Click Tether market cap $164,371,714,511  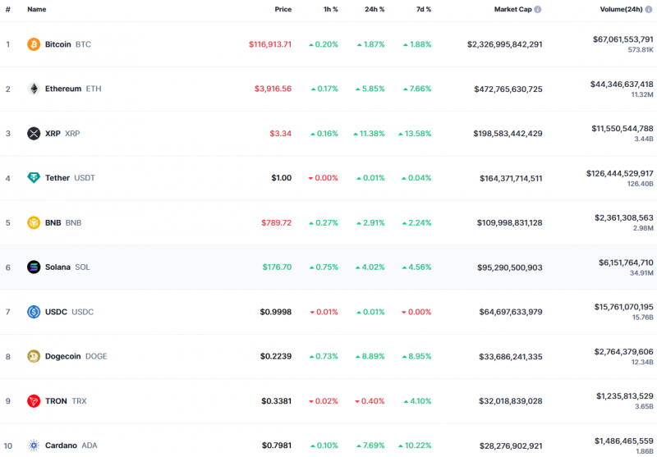click(511, 178)
